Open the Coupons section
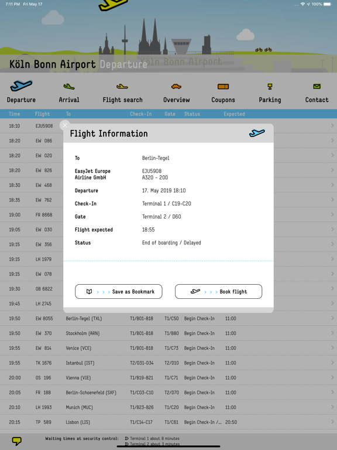Viewport: 337px width, 450px height. coord(223,100)
